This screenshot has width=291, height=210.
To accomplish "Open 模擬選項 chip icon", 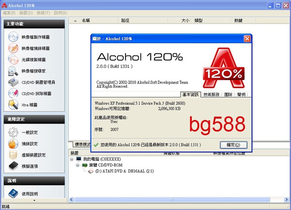I will point(13,166).
